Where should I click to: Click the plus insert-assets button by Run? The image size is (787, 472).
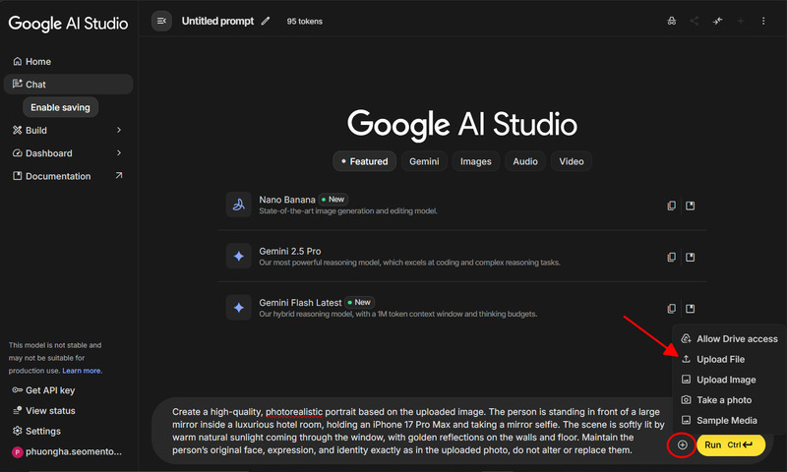click(683, 445)
